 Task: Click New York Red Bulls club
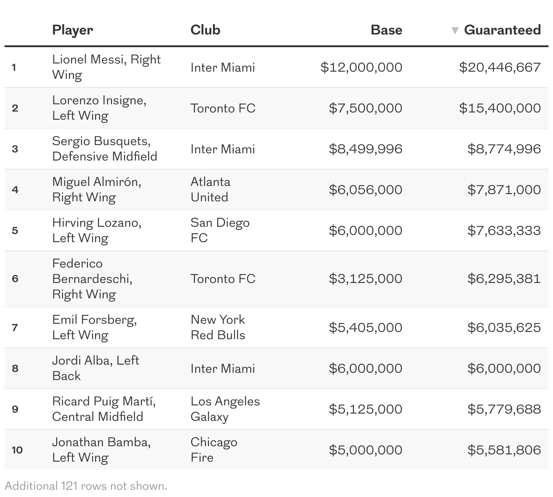pyautogui.click(x=218, y=327)
